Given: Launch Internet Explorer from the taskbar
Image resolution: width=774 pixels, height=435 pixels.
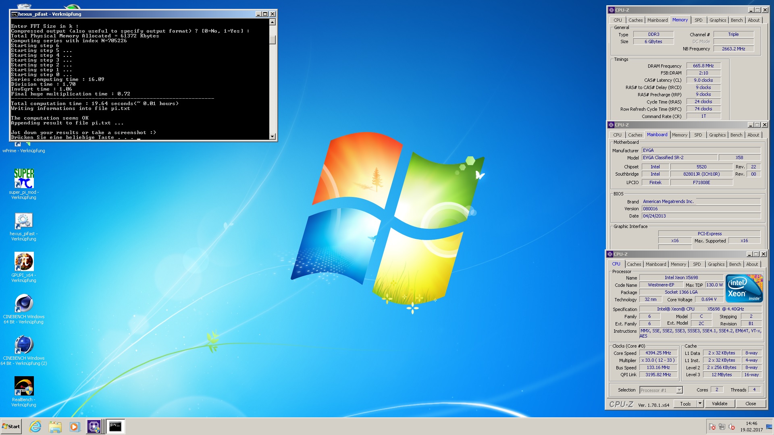Looking at the screenshot, I should tap(35, 427).
